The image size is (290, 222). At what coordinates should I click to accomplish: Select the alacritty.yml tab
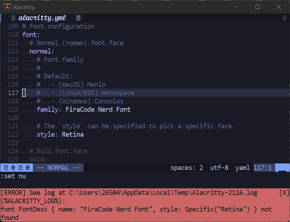43,18
